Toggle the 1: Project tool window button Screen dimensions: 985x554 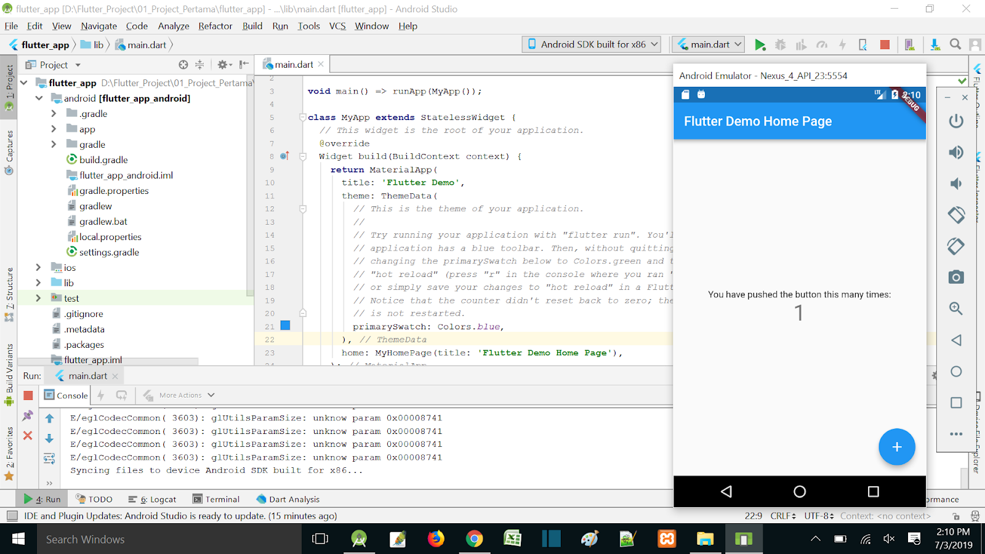click(x=9, y=87)
